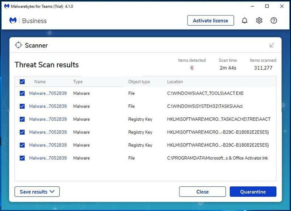
Task: Open the notifications bell
Action: click(x=244, y=20)
